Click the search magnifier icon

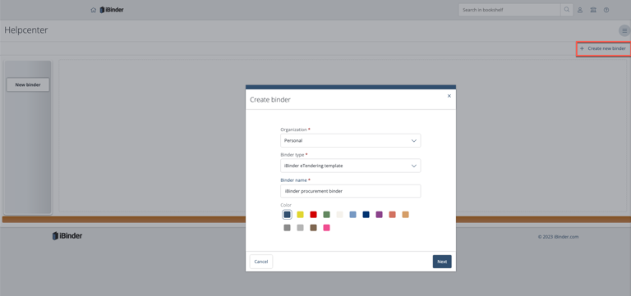(x=567, y=10)
